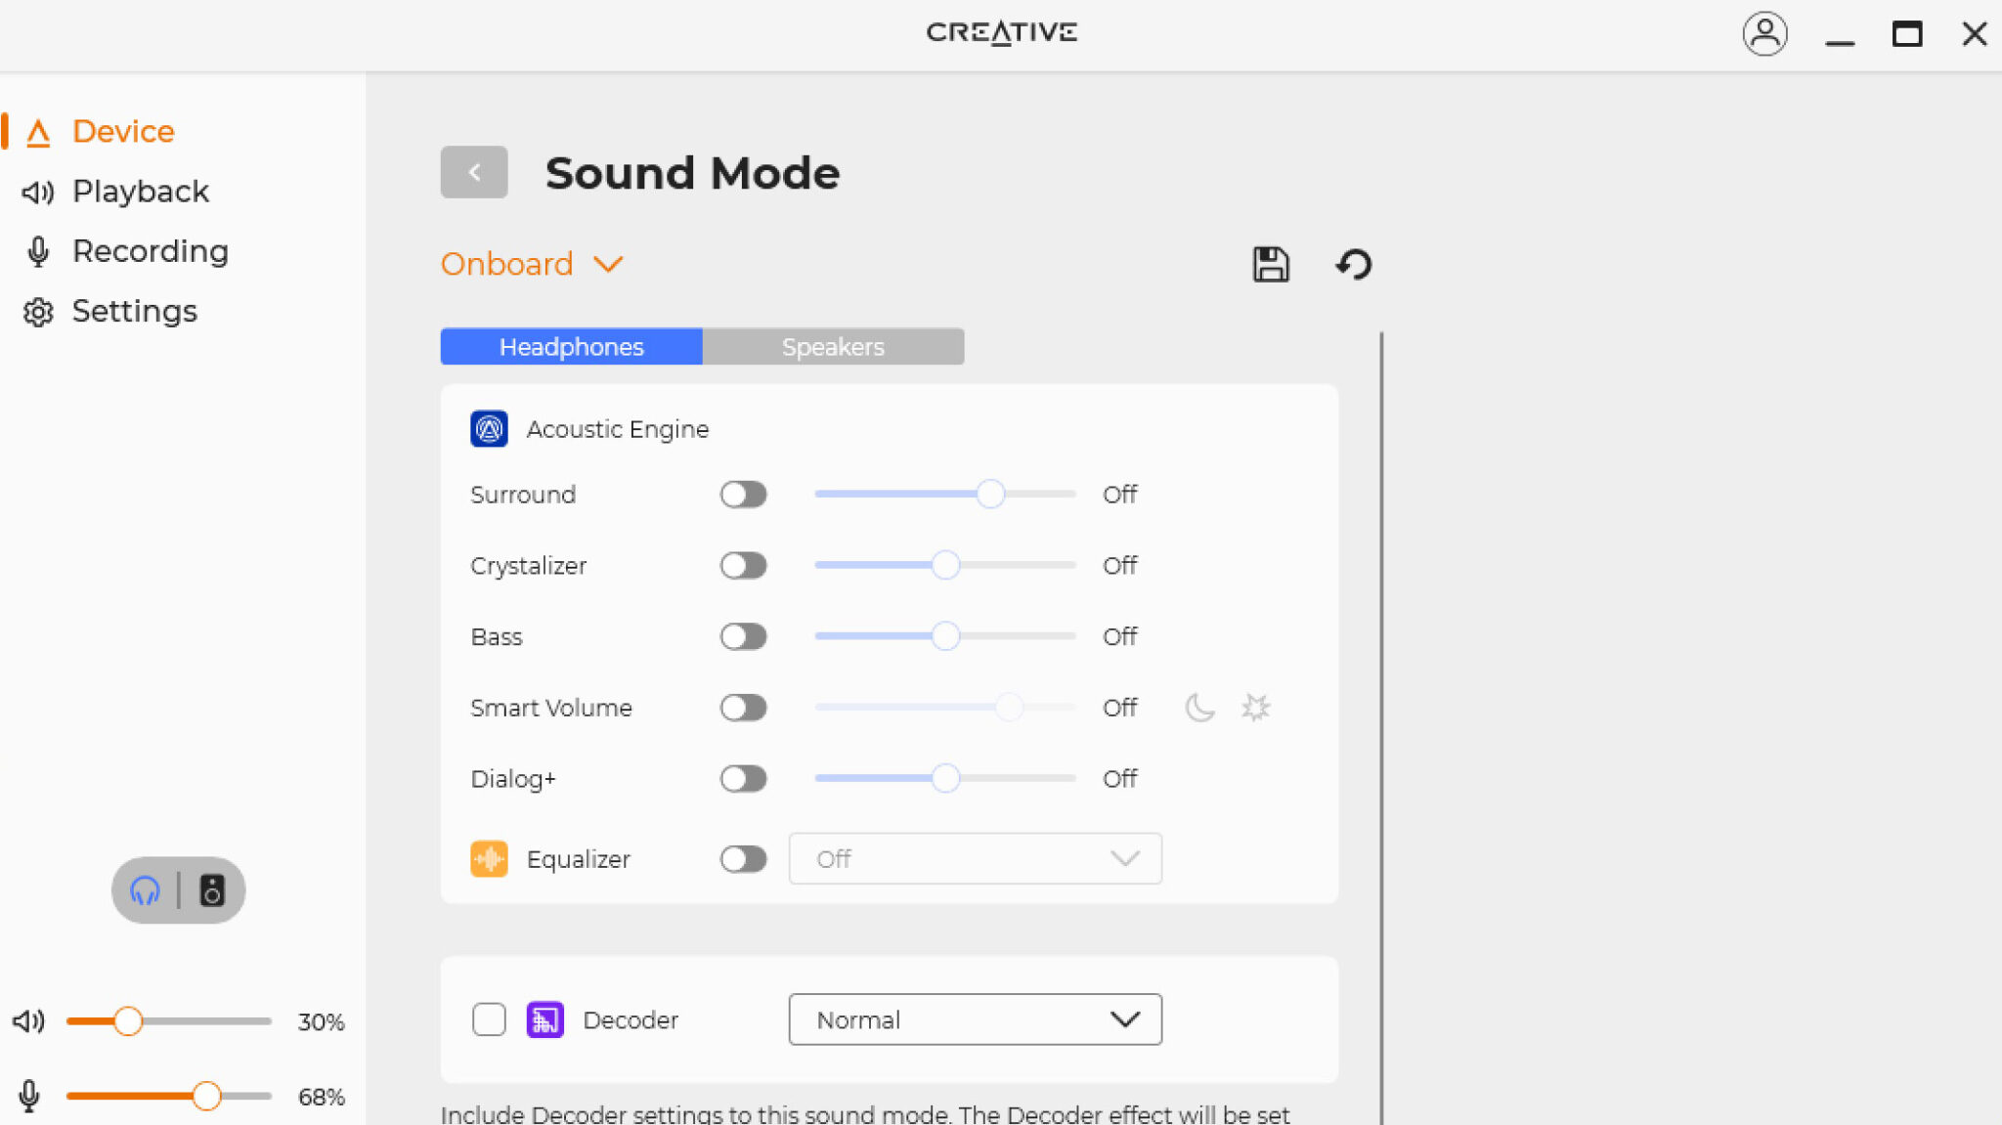The width and height of the screenshot is (2002, 1125).
Task: Click the Bass level slider handle
Action: tap(945, 636)
